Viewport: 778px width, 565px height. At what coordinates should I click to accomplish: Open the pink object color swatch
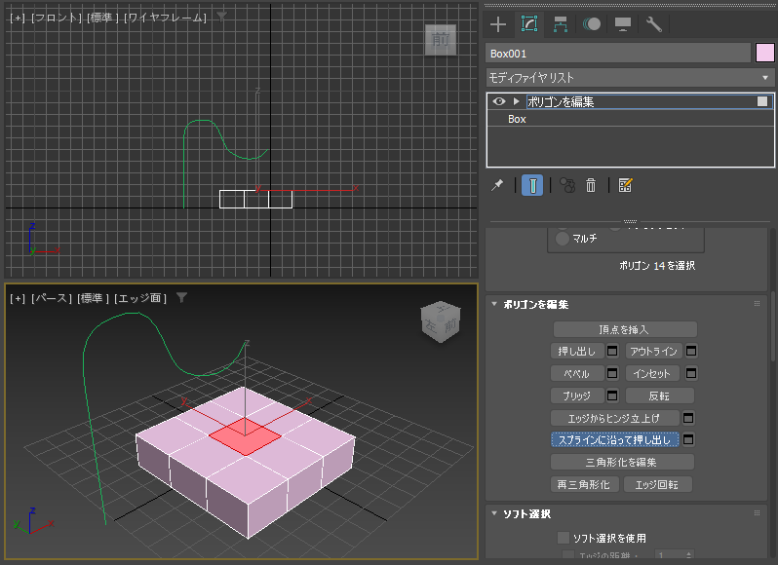(764, 53)
